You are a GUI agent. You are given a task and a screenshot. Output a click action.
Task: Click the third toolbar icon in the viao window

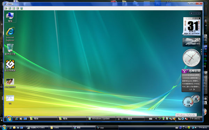click(14, 8)
